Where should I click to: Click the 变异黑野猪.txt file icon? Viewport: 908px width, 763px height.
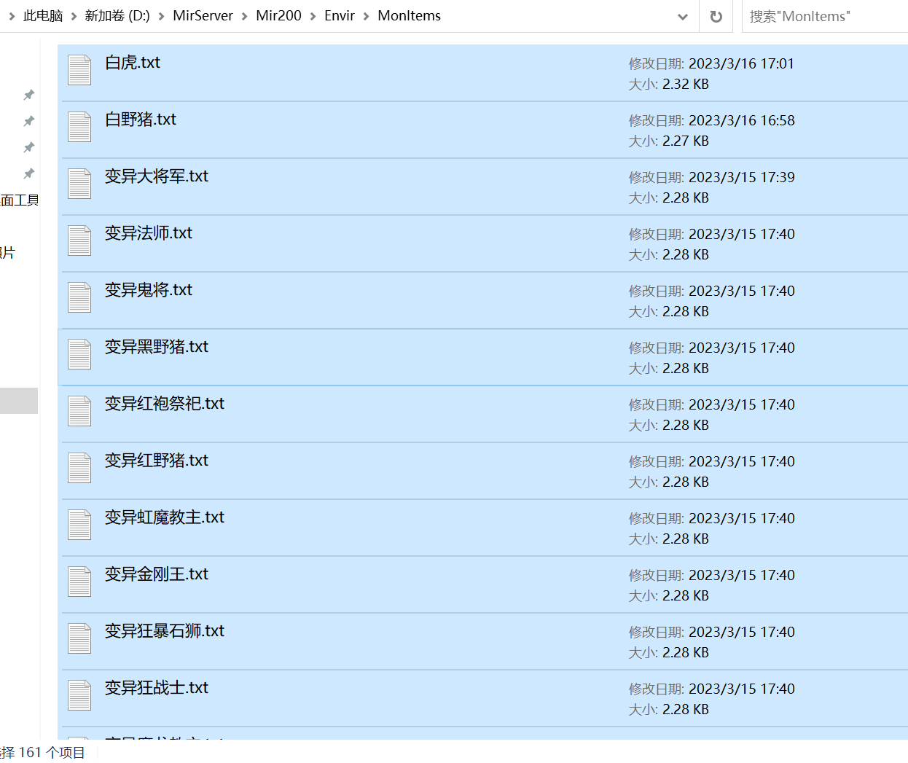point(79,354)
